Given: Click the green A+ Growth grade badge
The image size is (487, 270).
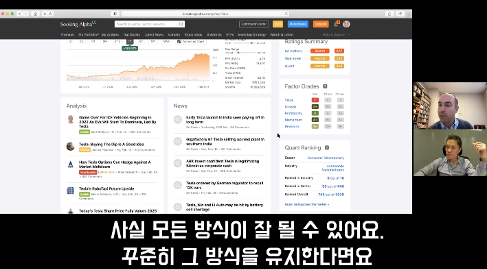Looking at the screenshot, I should [315, 107].
